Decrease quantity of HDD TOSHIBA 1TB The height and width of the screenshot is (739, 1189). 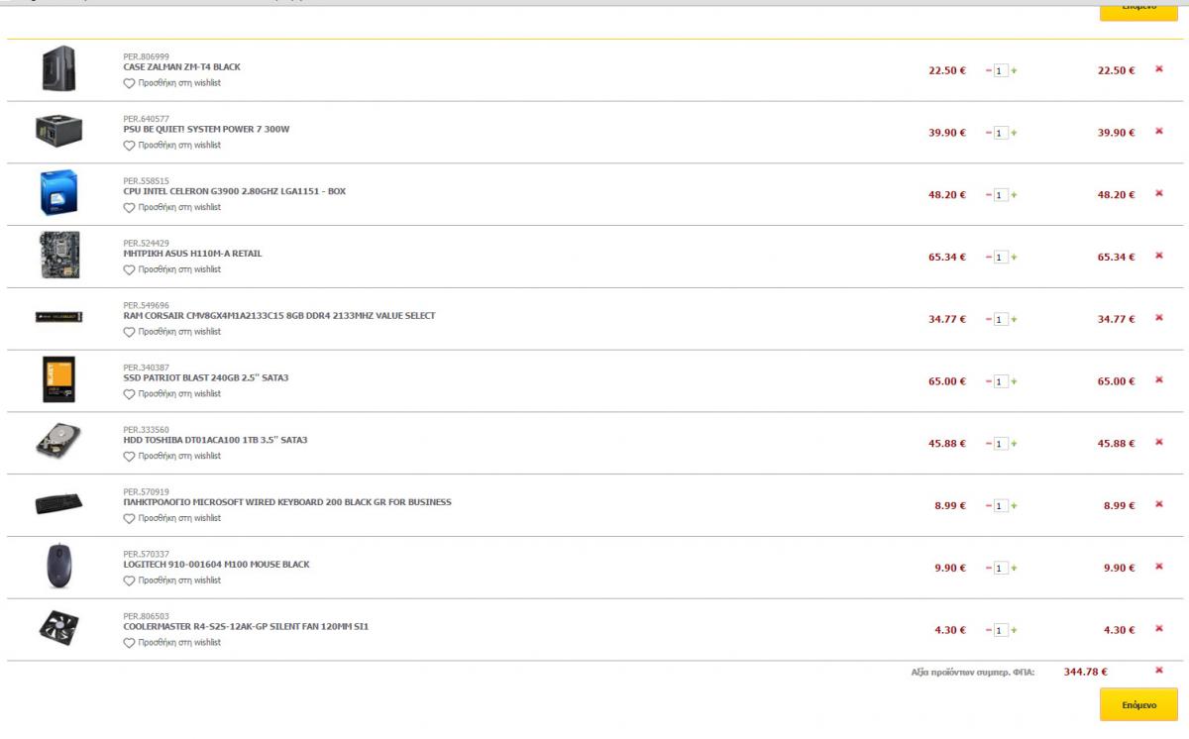click(989, 444)
